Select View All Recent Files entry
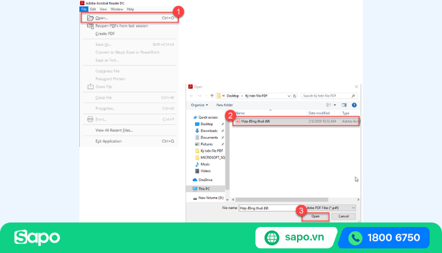 tap(114, 130)
